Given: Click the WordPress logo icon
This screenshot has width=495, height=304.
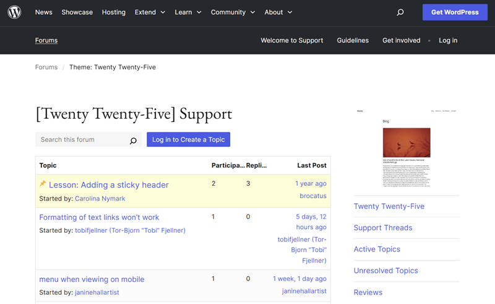Looking at the screenshot, I should tap(14, 12).
